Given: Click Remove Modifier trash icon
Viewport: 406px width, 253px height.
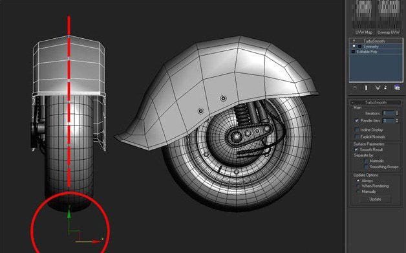Looking at the screenshot, I should (385, 88).
